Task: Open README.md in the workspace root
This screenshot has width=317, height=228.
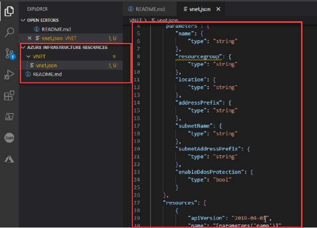Action: coord(47,74)
